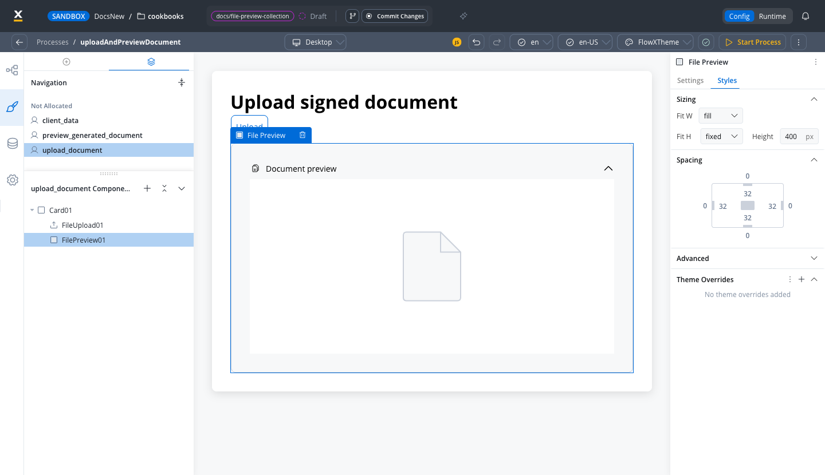Open the settings gear in left sidebar

click(x=12, y=180)
